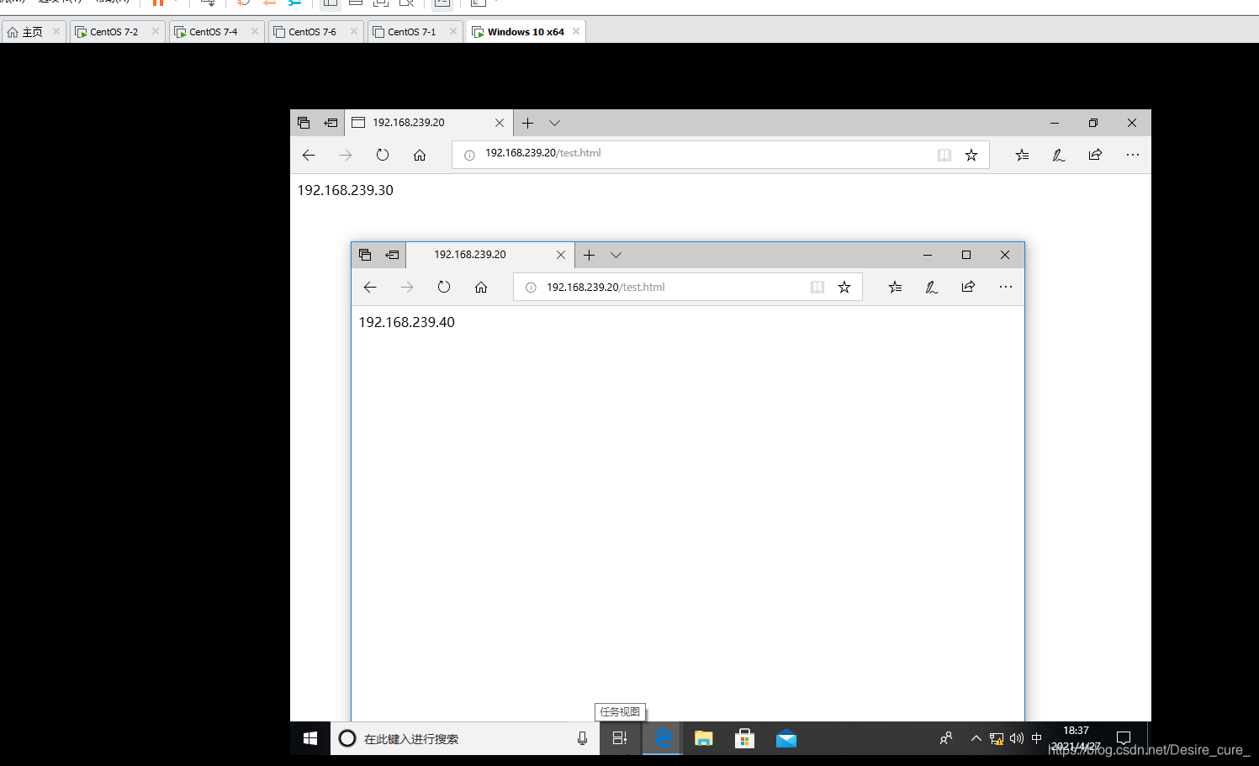1259x766 pixels.
Task: Open Task View on taskbar
Action: click(x=620, y=738)
